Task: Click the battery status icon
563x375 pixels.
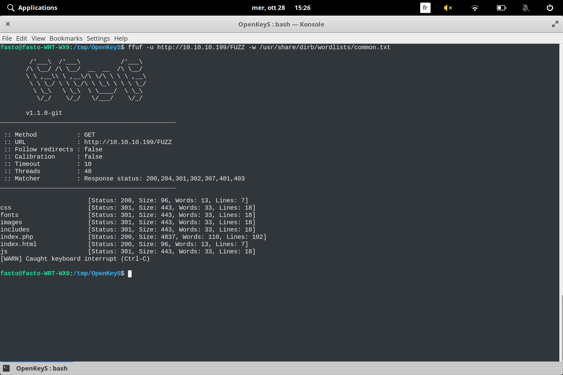Action: click(x=501, y=8)
